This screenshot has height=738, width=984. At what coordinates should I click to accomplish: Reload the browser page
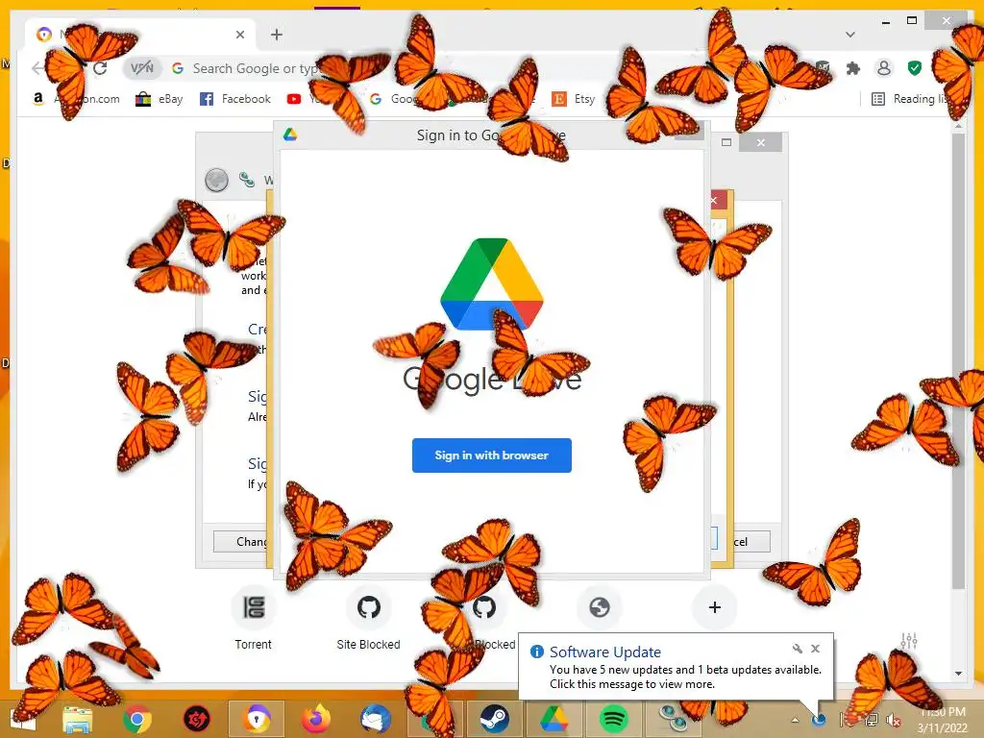point(100,68)
